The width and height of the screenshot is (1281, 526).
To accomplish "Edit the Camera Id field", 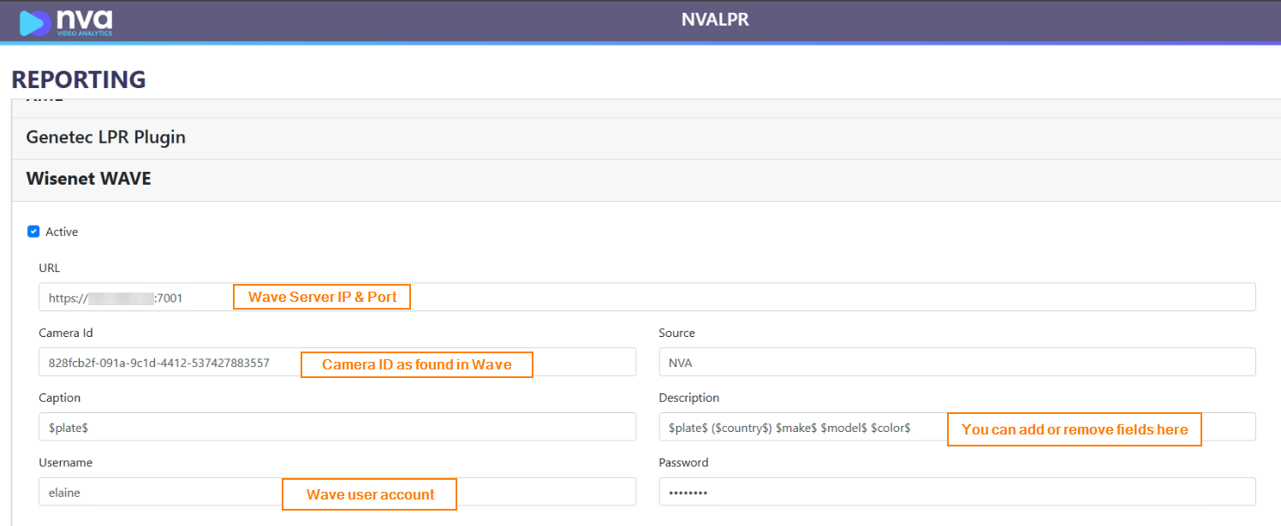I will pos(337,363).
